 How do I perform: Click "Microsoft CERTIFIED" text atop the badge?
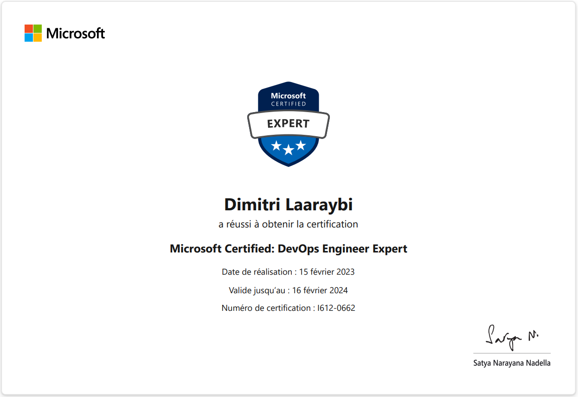tap(288, 100)
